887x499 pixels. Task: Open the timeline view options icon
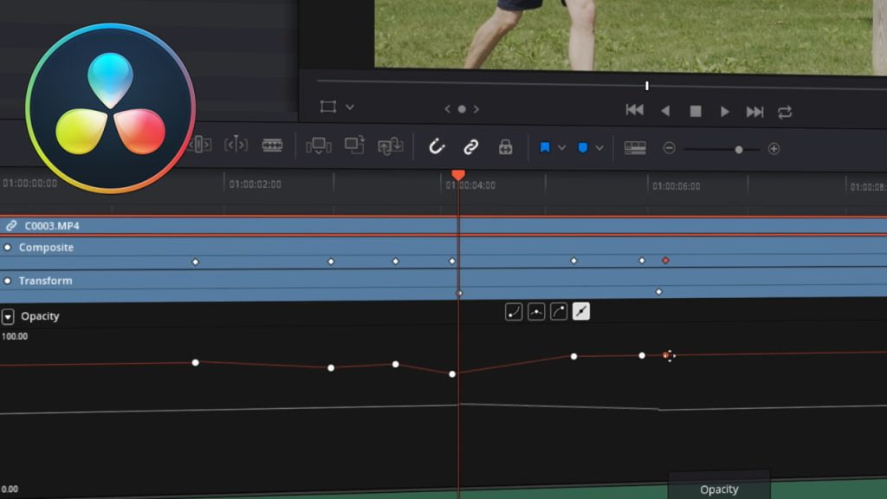click(x=637, y=148)
